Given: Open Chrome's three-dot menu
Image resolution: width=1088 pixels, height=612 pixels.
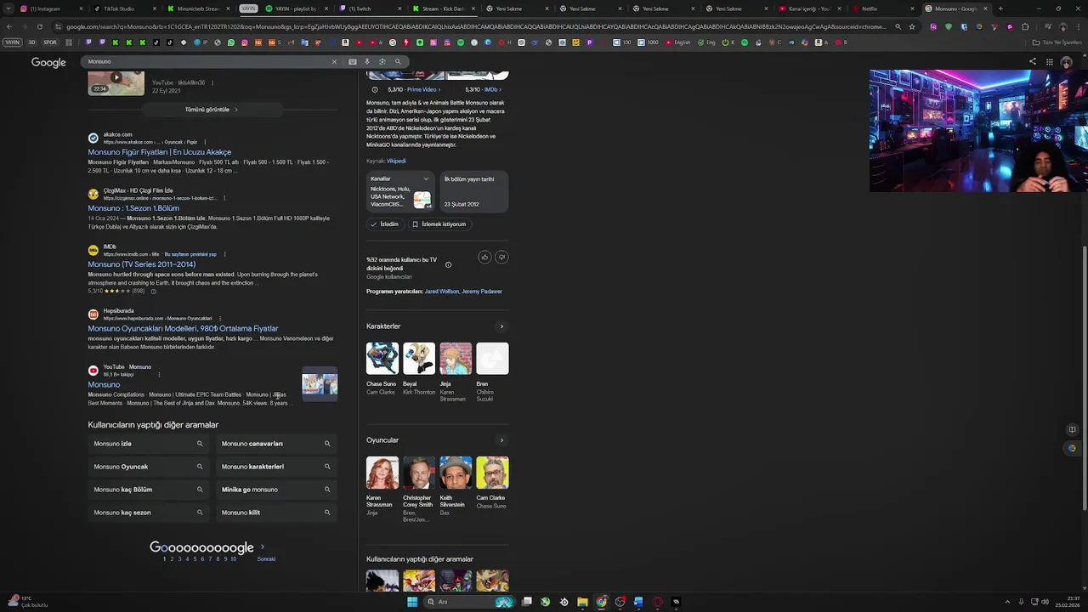Looking at the screenshot, I should pyautogui.click(x=1078, y=26).
